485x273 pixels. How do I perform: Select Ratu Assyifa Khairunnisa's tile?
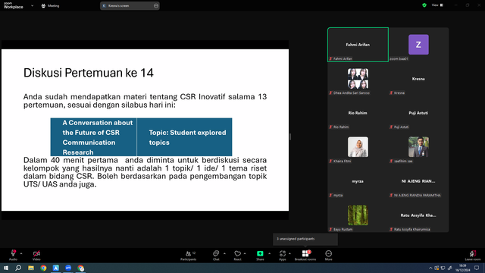(418, 215)
